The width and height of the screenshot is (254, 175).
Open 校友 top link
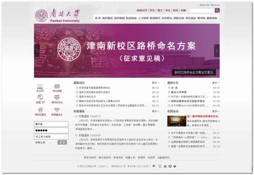pos(175,10)
